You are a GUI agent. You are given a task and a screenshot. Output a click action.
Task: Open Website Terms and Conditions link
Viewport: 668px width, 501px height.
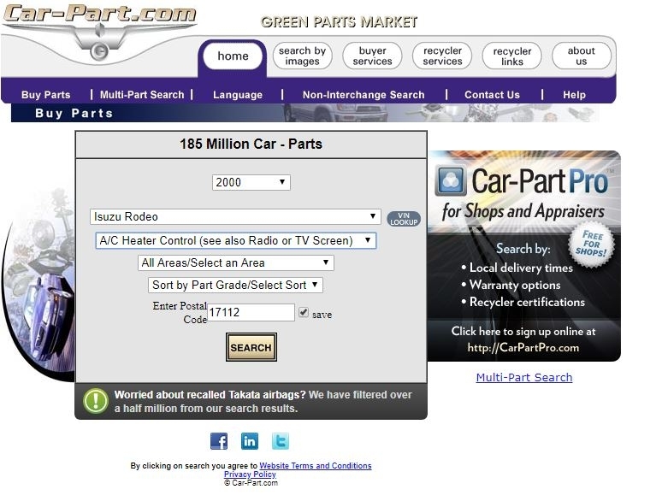coord(316,466)
